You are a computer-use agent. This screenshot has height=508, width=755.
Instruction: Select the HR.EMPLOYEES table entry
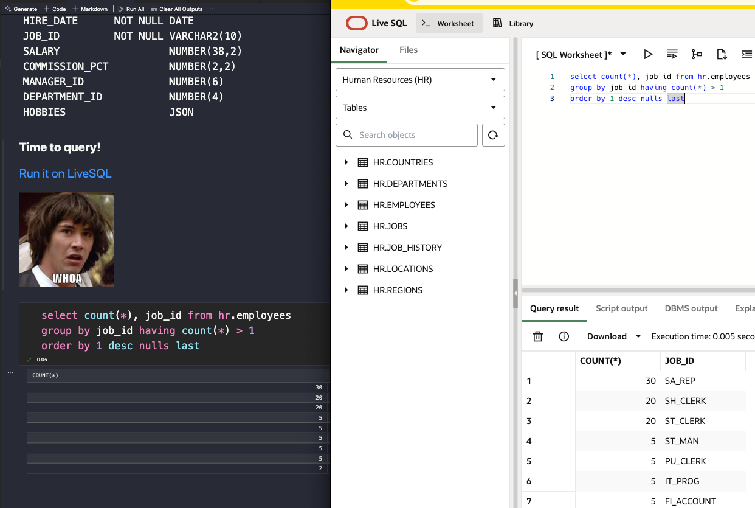(404, 205)
